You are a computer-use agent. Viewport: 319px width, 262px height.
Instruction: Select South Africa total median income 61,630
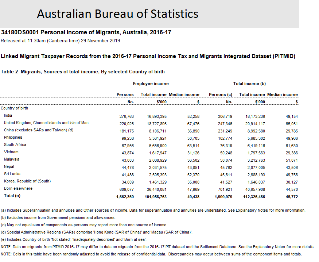point(291,146)
